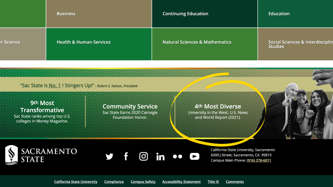Open the tile ending in 'er Science'
333x187 pixels.
23,44
